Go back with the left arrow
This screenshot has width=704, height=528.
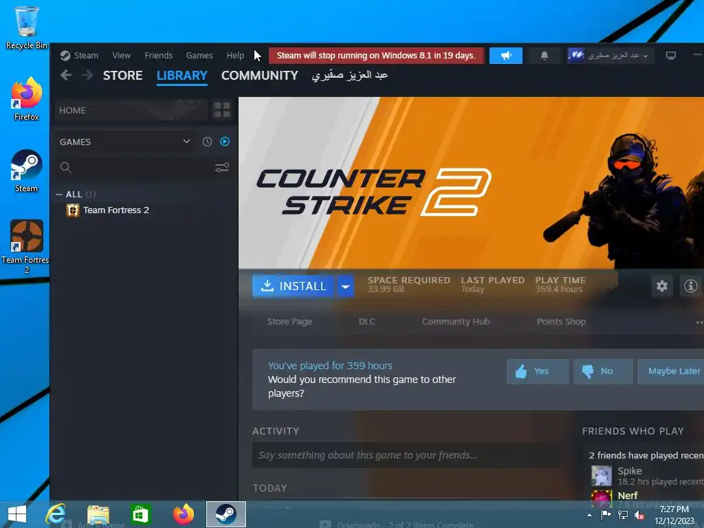tap(66, 76)
